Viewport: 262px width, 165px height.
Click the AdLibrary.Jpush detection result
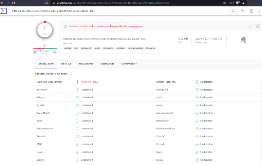point(89,82)
